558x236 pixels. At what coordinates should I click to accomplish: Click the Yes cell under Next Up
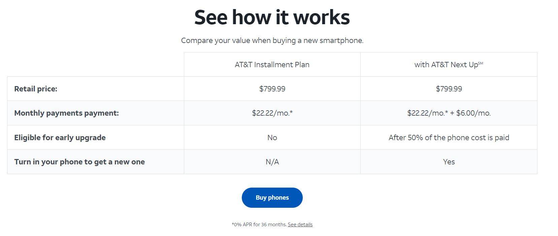(x=449, y=162)
